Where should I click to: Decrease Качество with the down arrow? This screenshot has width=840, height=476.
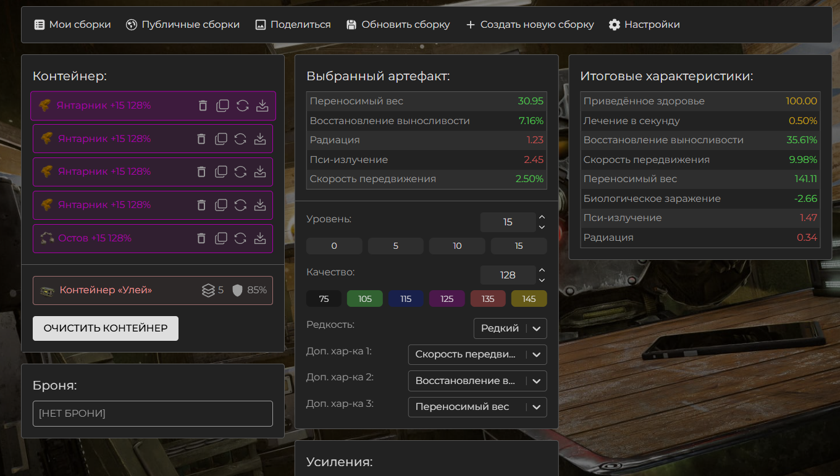(542, 280)
